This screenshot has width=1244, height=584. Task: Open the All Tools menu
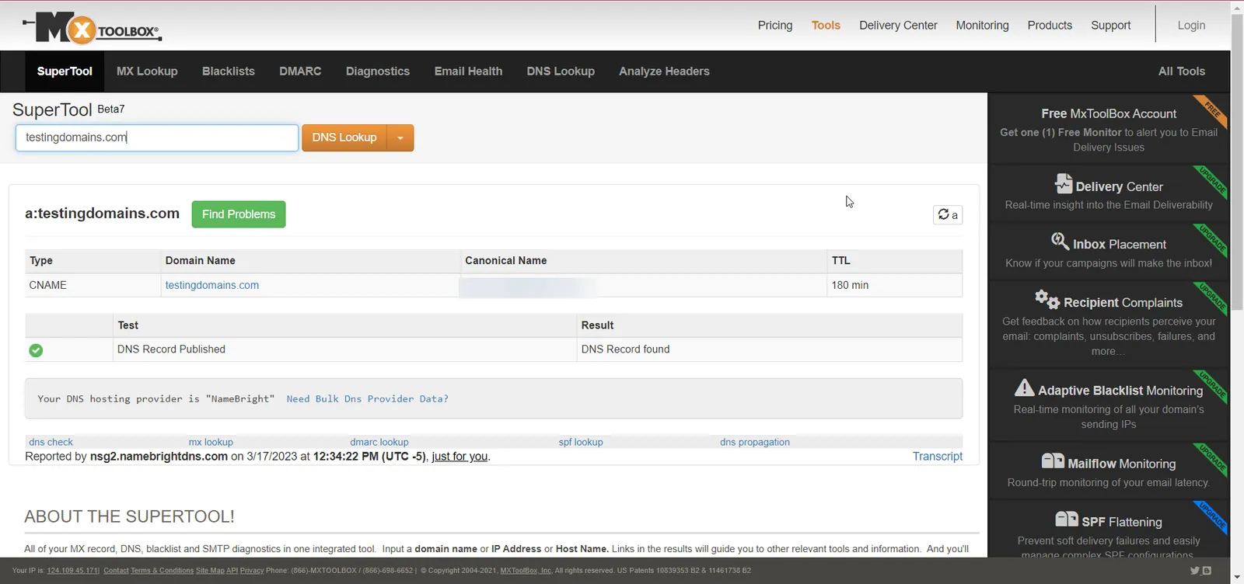(1182, 71)
